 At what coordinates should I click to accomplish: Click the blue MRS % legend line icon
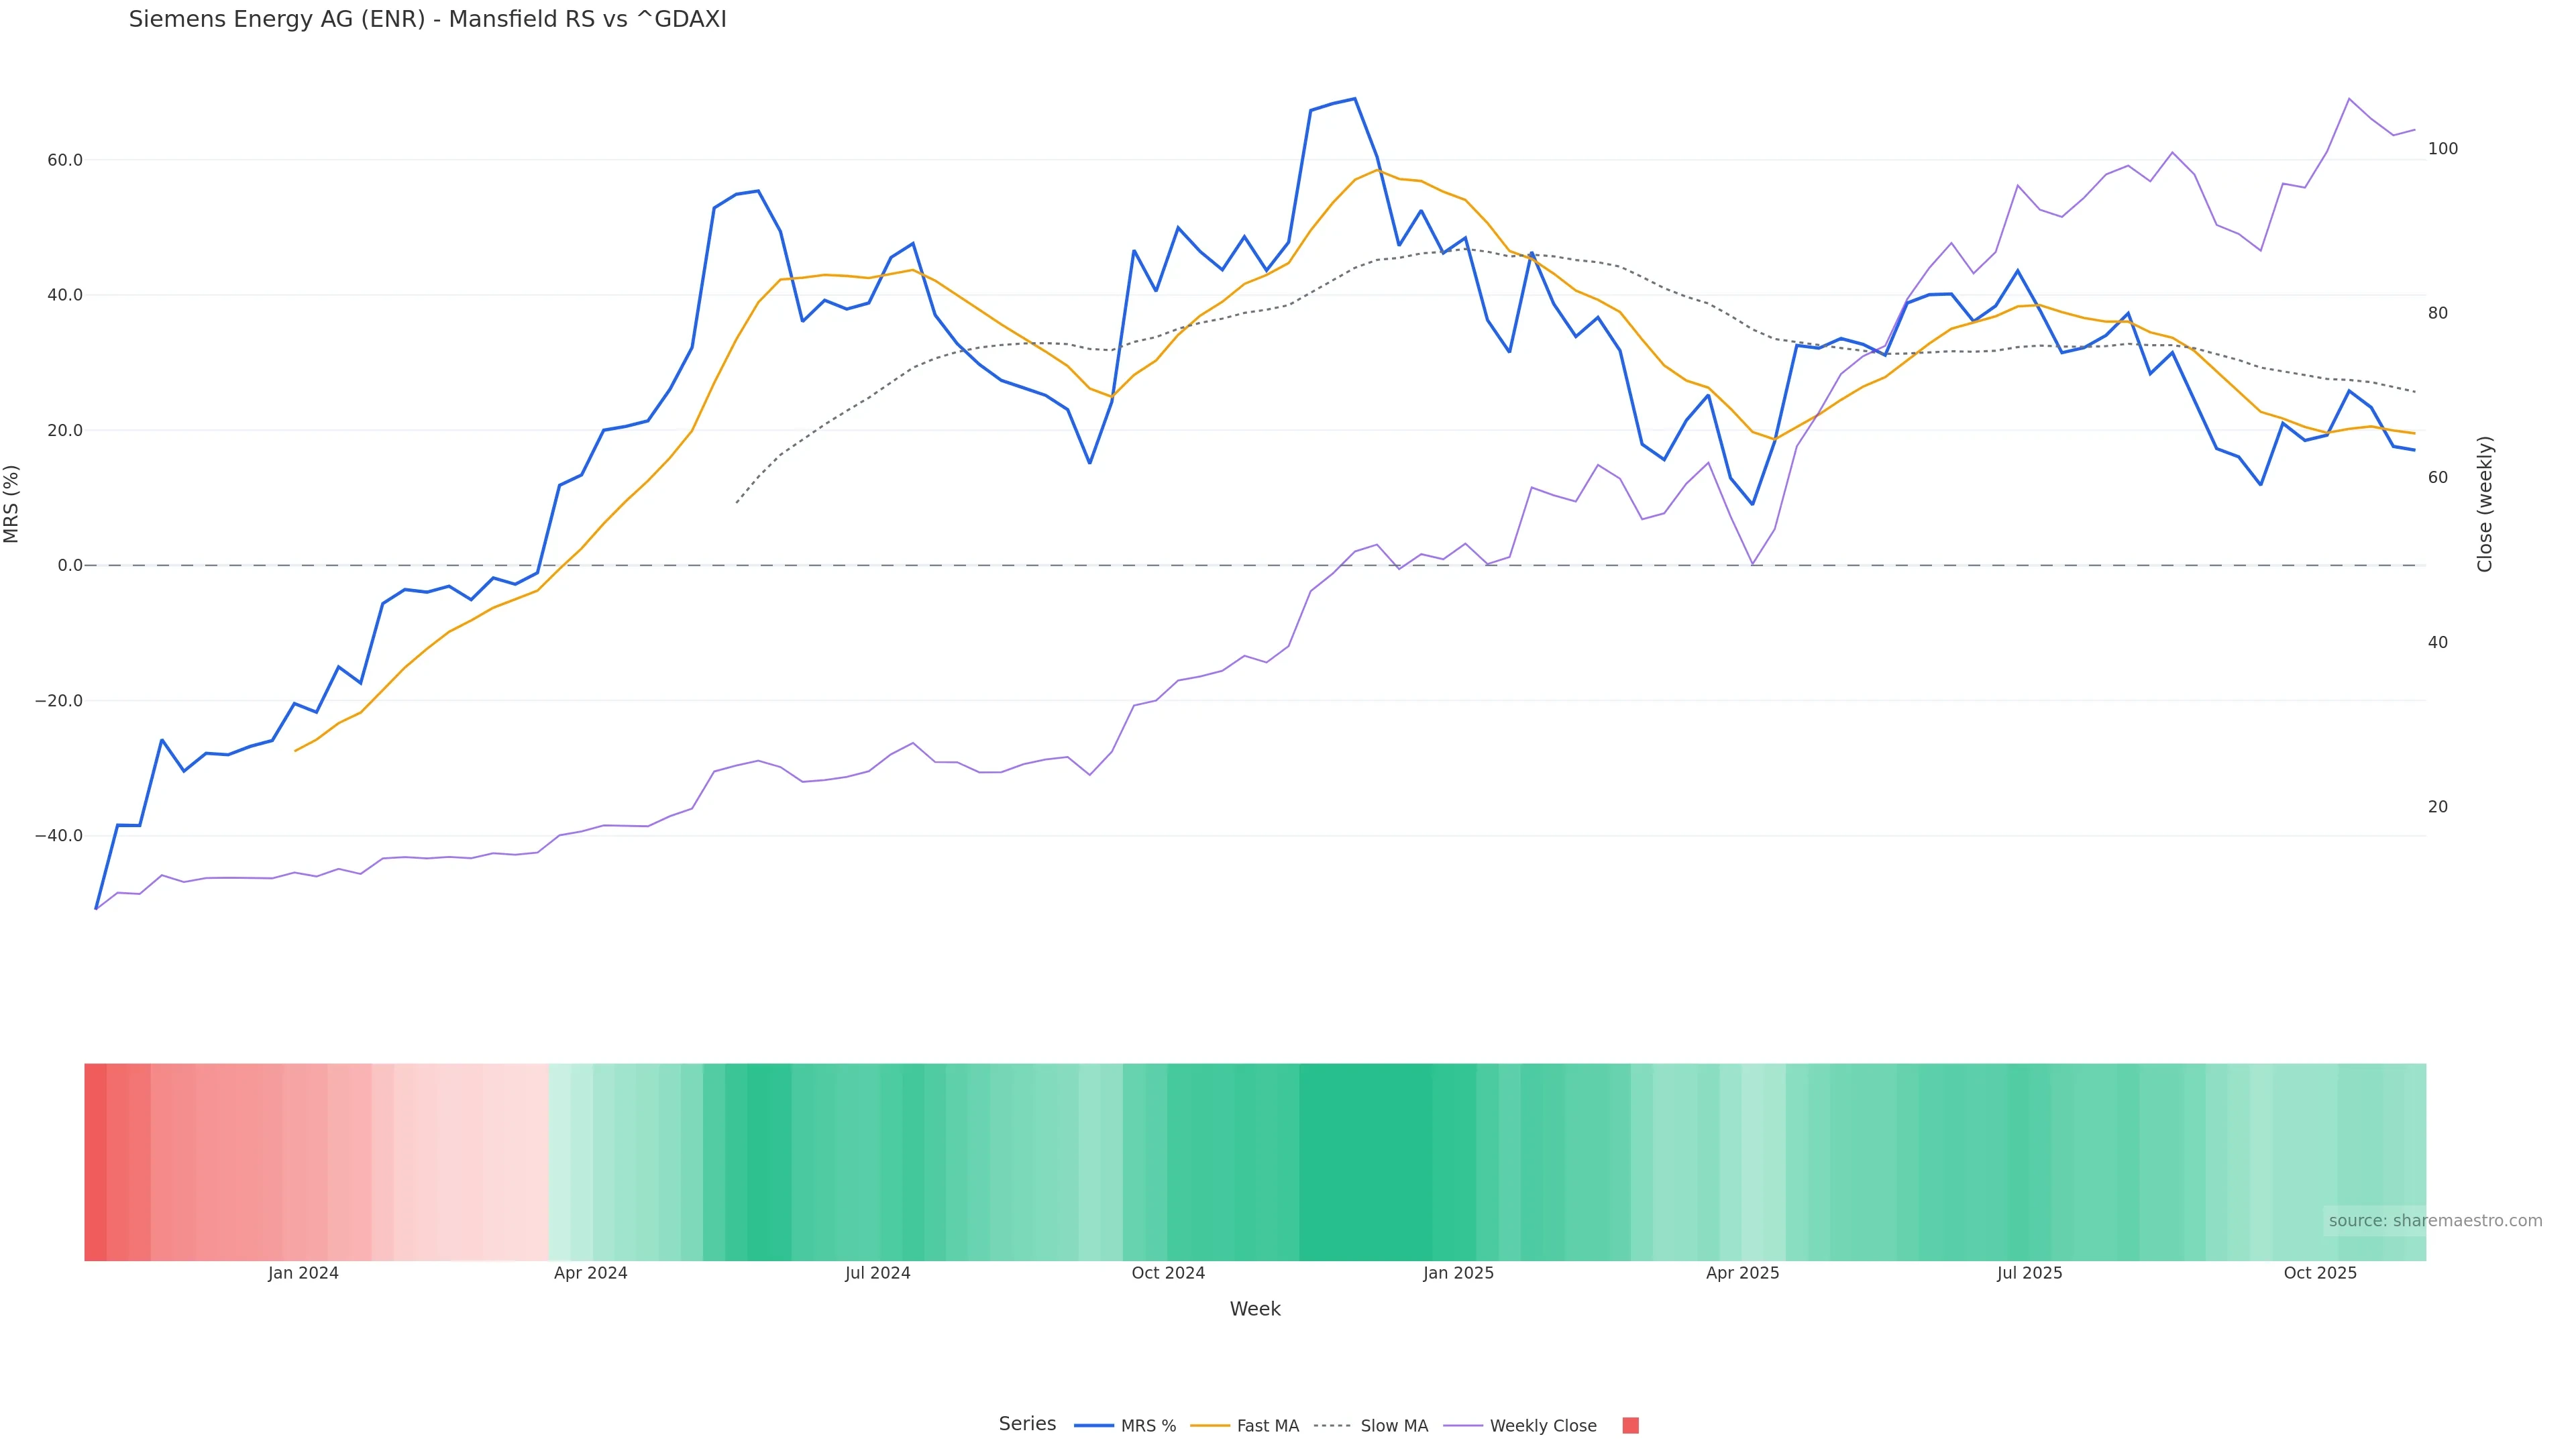(1093, 1426)
